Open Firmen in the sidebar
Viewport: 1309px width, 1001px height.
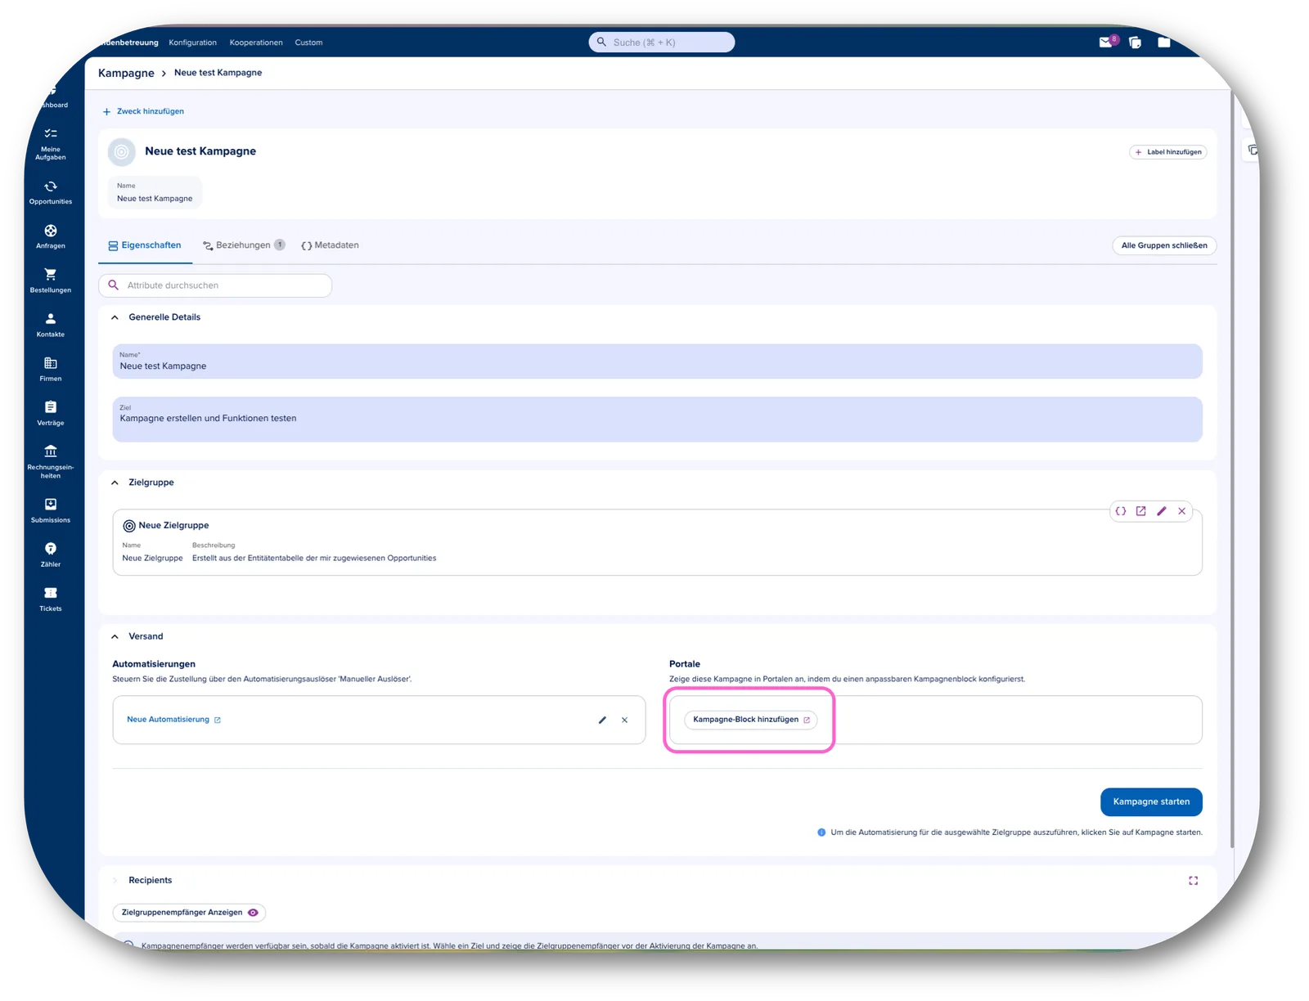tap(51, 369)
